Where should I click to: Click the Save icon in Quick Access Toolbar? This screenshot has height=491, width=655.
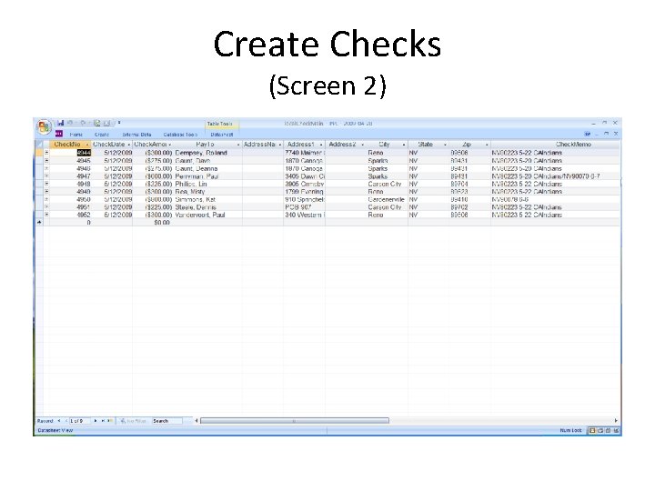(61, 123)
